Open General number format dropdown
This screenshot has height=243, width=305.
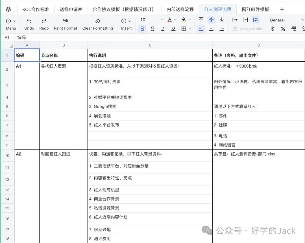(x=287, y=20)
